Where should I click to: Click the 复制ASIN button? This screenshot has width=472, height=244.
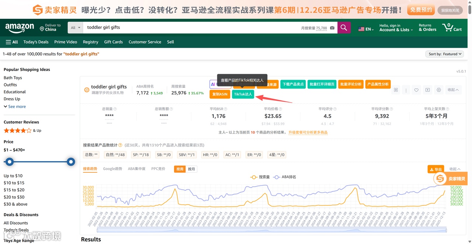click(x=220, y=94)
